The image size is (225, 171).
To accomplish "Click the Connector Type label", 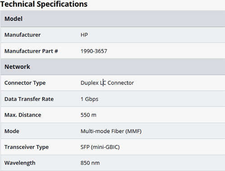I will coord(25,83).
